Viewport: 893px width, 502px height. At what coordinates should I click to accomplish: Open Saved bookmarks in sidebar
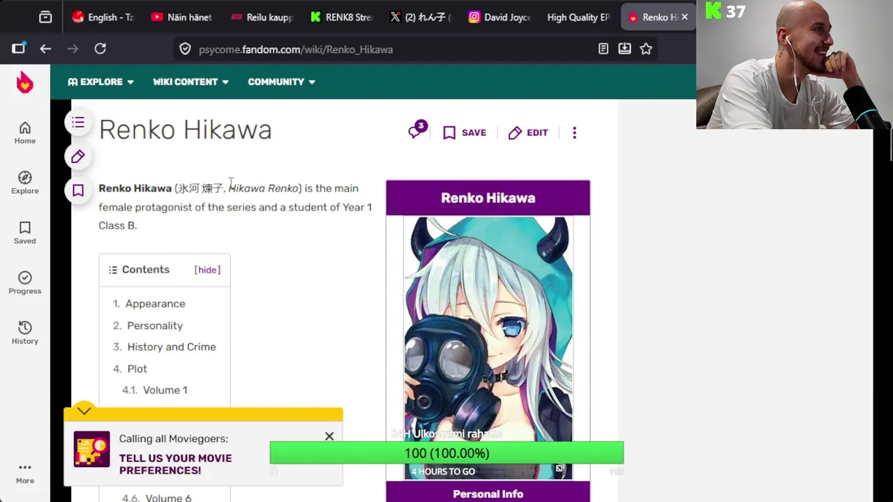coord(24,233)
